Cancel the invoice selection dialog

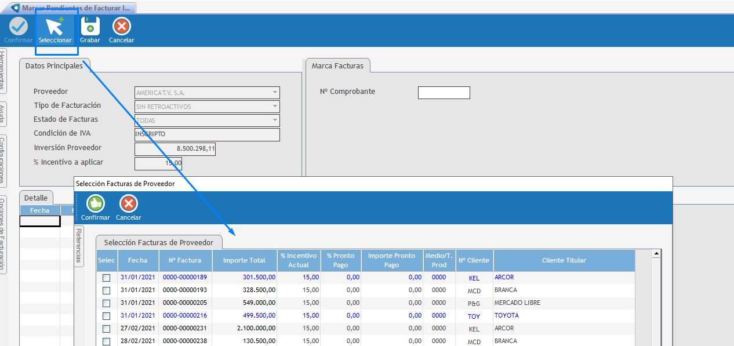[x=128, y=204]
